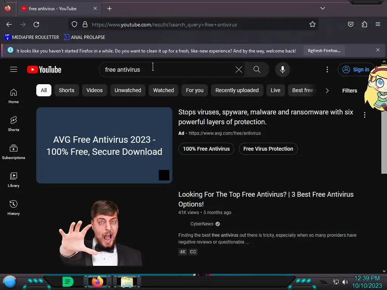
Task: Open the tracking protection shield icon
Action: pos(74,25)
